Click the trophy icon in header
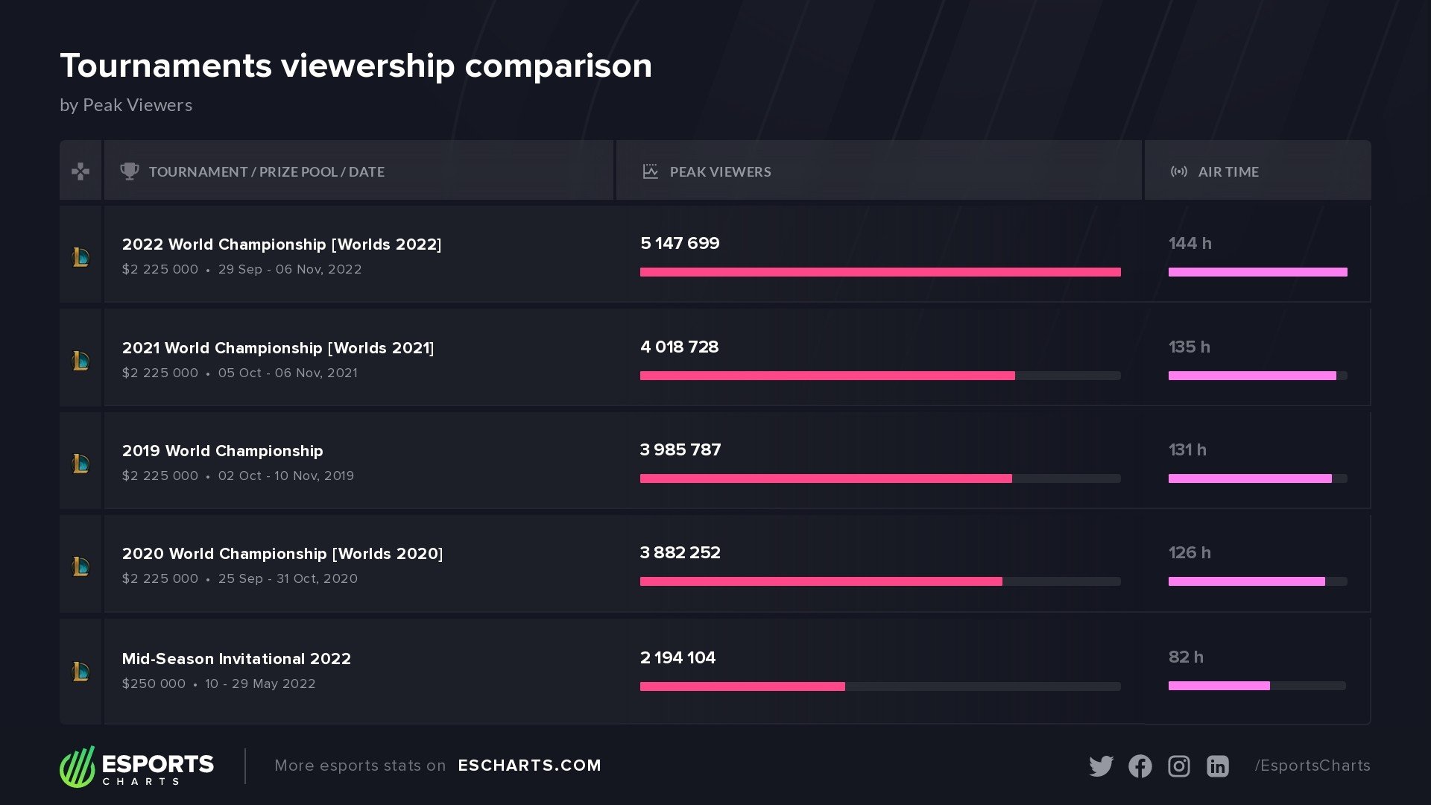The height and width of the screenshot is (805, 1431). tap(130, 171)
